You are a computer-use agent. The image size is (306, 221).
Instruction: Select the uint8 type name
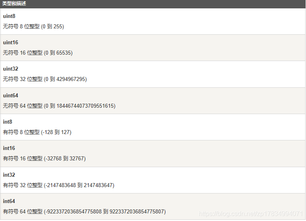click(9, 16)
